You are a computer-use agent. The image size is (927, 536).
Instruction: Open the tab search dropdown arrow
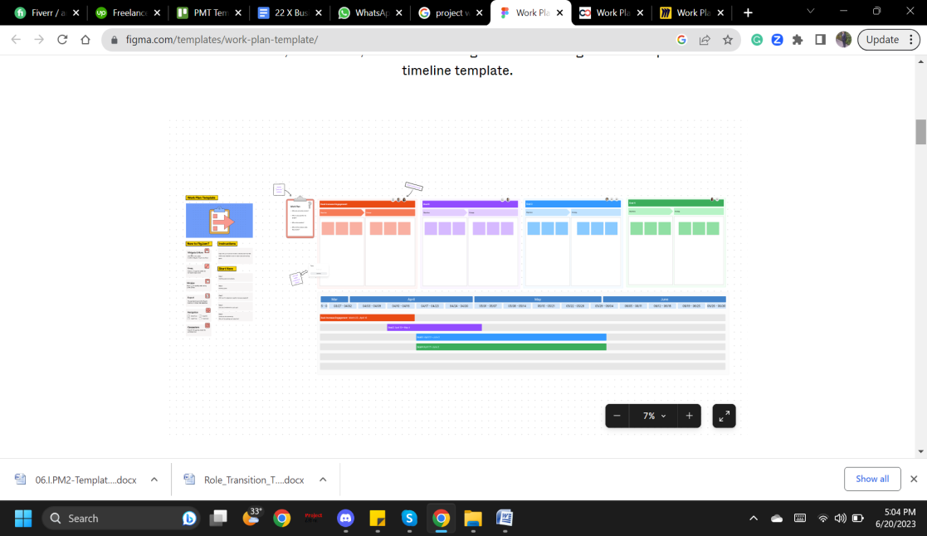coord(811,12)
